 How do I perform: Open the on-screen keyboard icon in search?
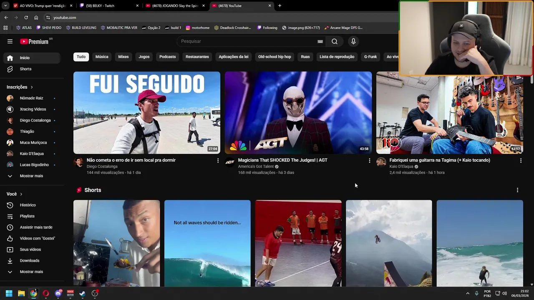pos(320,41)
